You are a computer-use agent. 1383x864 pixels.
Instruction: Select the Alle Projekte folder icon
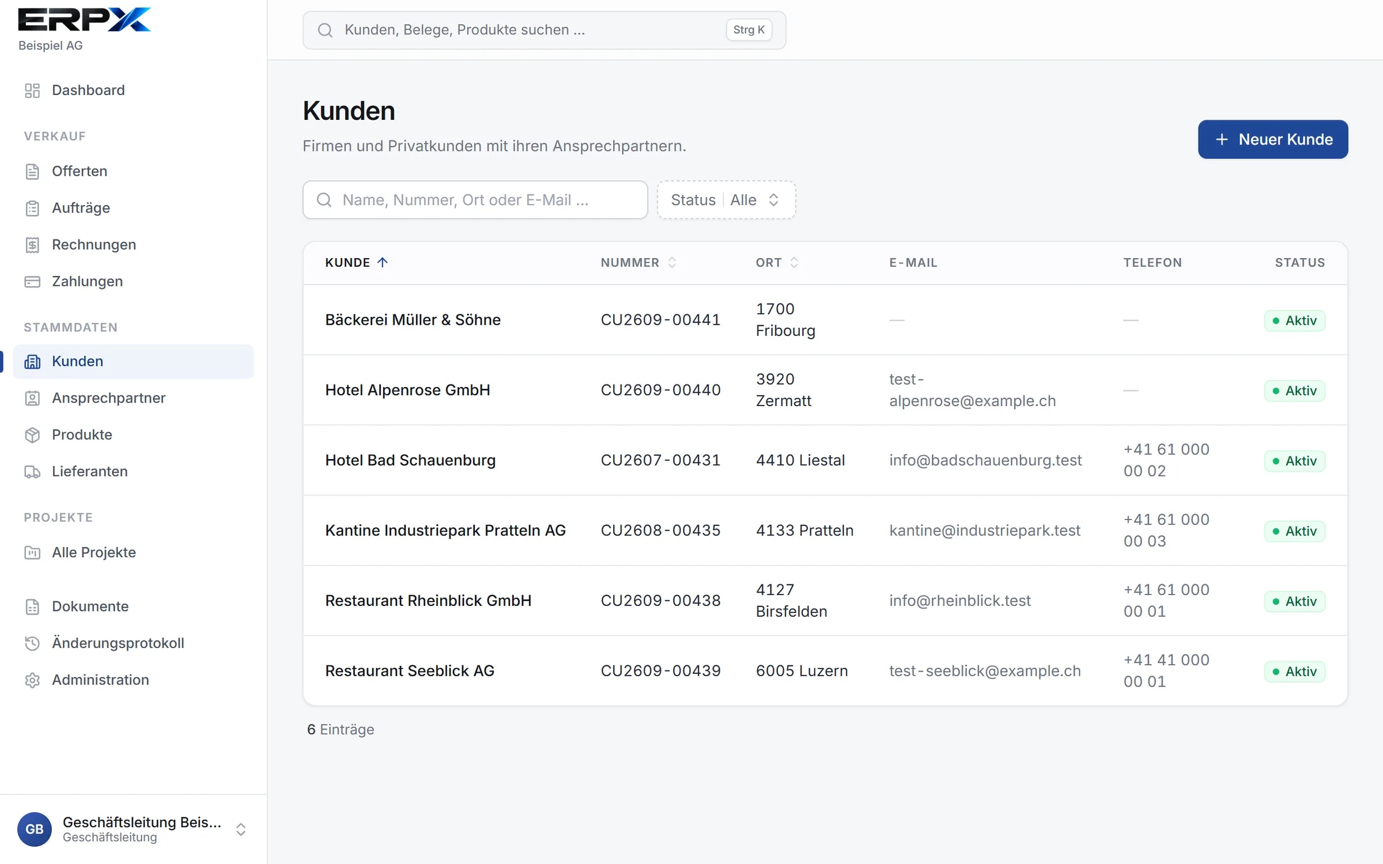[x=32, y=552]
